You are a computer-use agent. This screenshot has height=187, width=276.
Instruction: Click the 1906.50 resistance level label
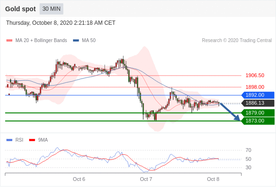point(255,75)
